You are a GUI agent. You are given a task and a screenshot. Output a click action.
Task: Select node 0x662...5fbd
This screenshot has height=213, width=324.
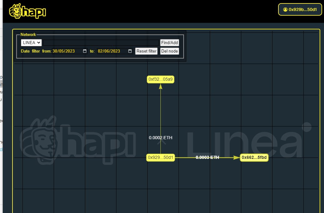pyautogui.click(x=254, y=158)
